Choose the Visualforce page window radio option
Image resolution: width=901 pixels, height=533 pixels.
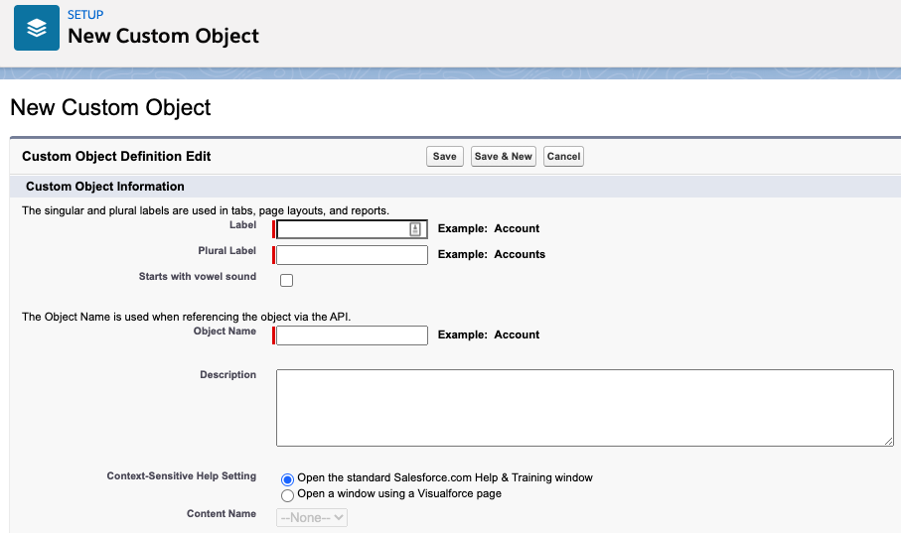point(288,494)
